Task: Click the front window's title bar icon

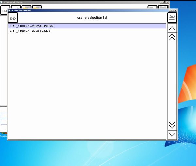Action: [x=9, y=10]
